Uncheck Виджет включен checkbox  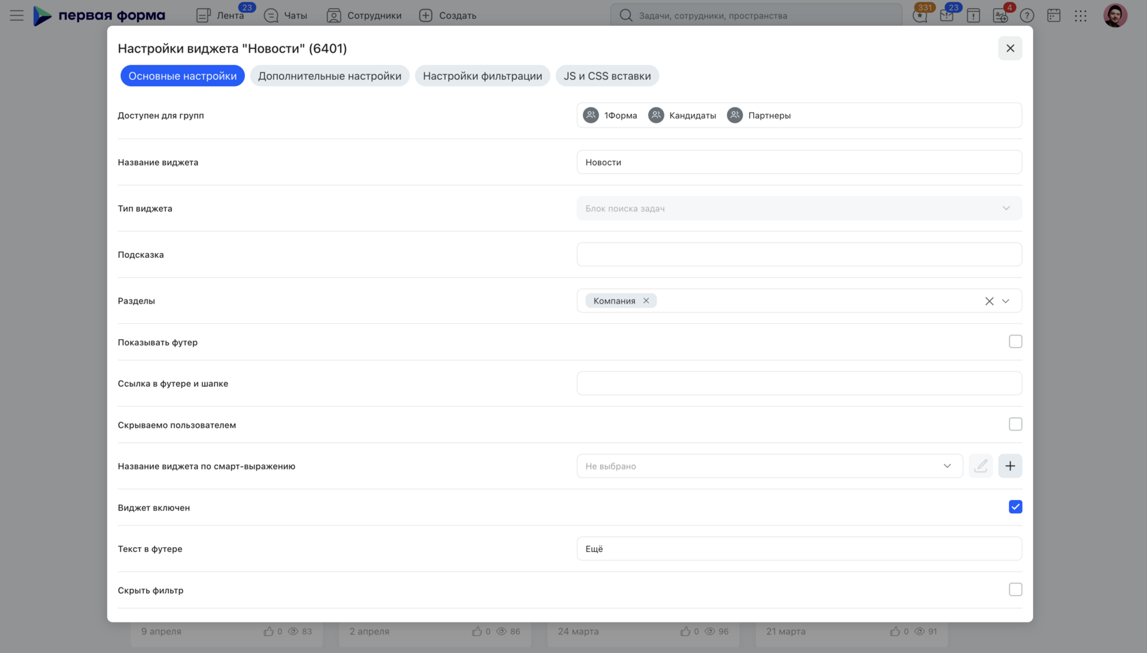tap(1015, 506)
